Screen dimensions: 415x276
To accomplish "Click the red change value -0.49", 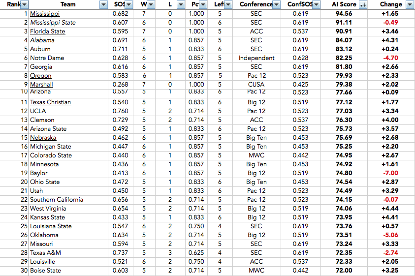I will pyautogui.click(x=391, y=23).
